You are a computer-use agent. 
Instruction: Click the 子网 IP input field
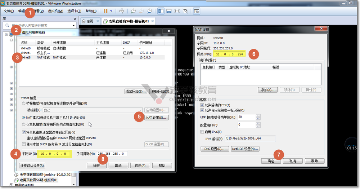55,154
